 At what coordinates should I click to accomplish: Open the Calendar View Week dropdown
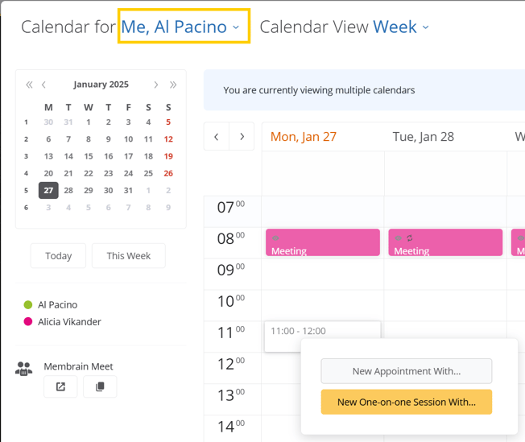click(x=401, y=27)
